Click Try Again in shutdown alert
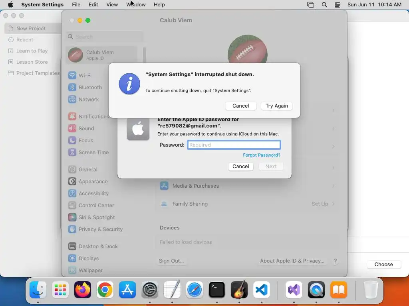The height and width of the screenshot is (306, 409). pos(277,106)
